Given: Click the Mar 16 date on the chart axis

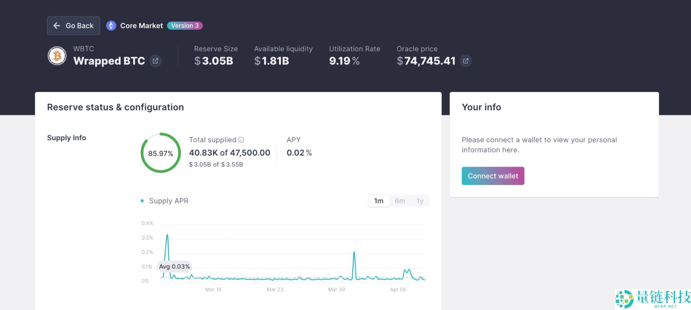Looking at the screenshot, I should (213, 289).
